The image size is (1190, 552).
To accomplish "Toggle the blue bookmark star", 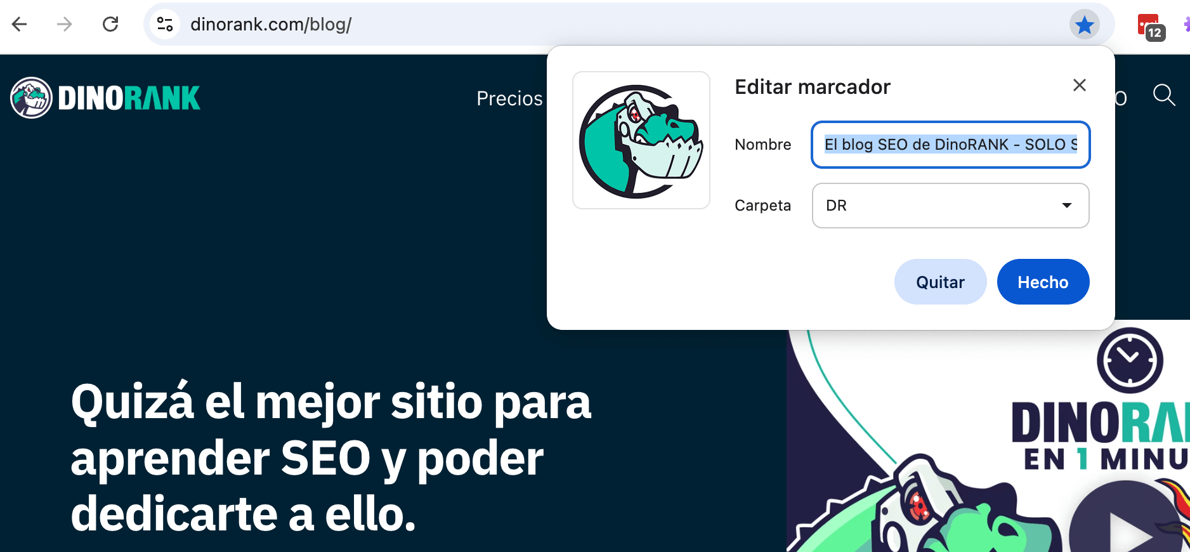I will [1085, 25].
